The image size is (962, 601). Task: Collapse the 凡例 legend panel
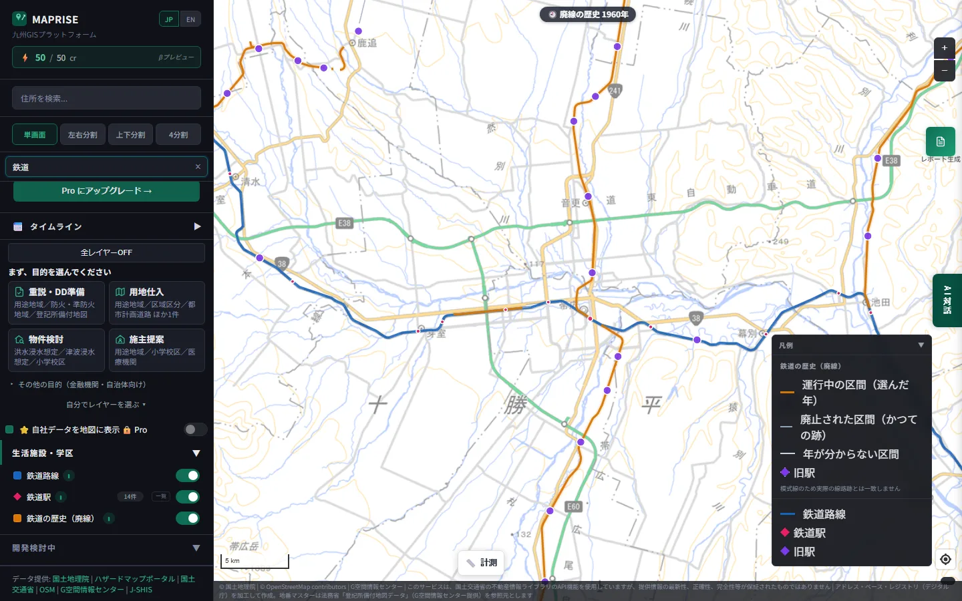[921, 345]
